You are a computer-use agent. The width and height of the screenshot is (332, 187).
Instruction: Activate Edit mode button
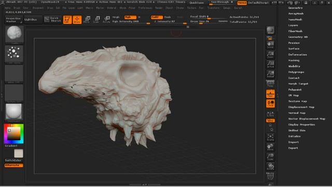(67, 20)
